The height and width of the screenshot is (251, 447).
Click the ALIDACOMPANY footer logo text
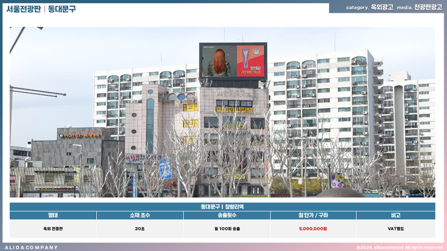[31, 247]
